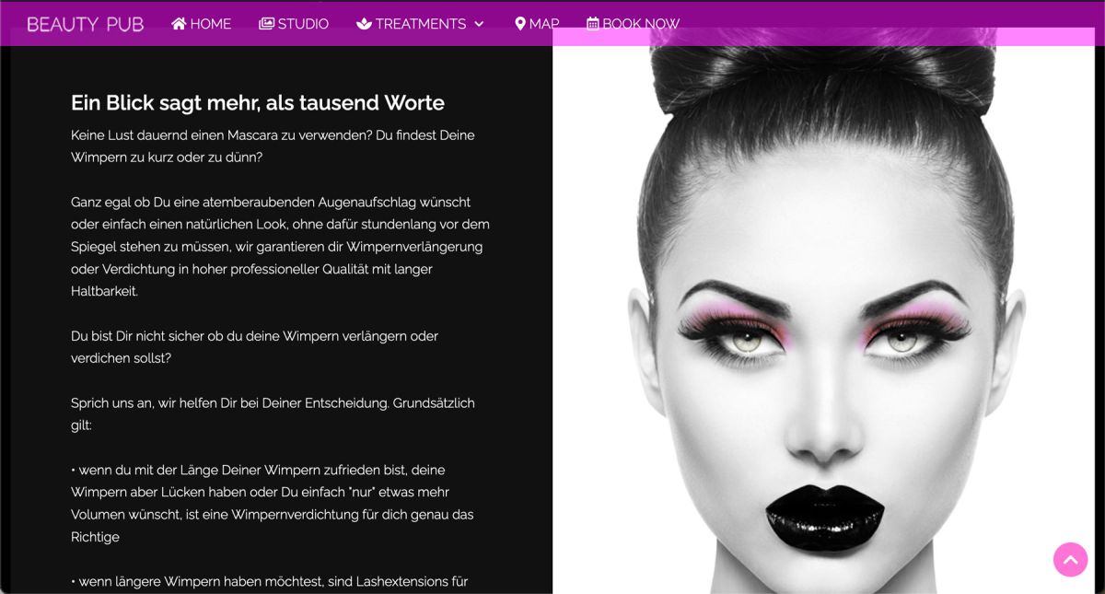
Task: Select BOOK NOW in the navbar
Action: (634, 24)
